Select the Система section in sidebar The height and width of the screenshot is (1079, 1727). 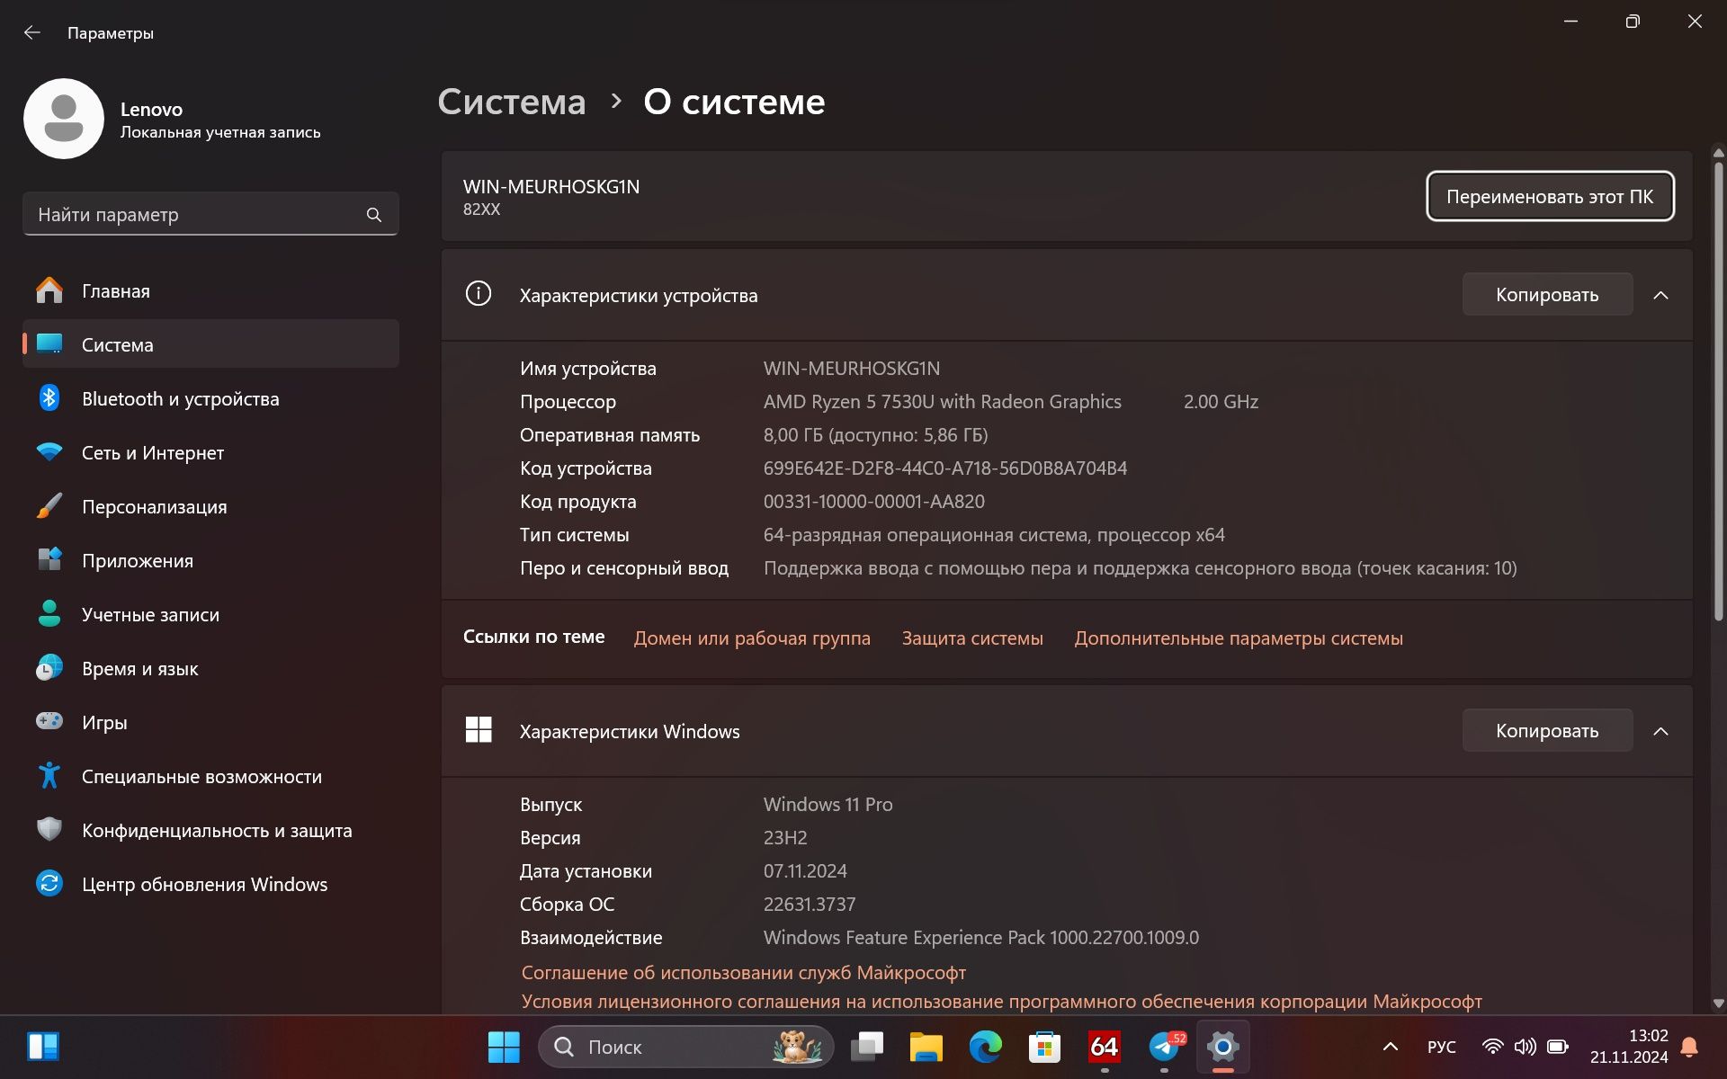(210, 344)
